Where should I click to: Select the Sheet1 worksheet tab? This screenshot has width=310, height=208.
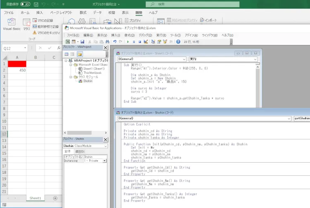35,198
